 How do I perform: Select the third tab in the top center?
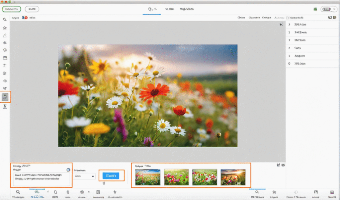[x=187, y=9]
